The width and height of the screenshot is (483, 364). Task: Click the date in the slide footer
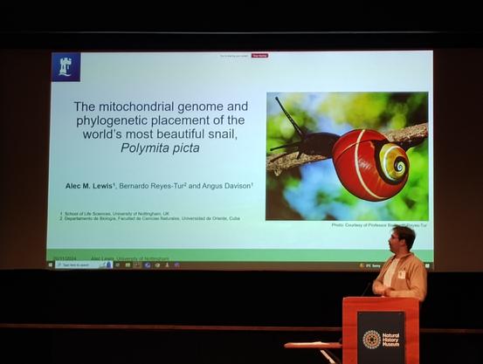tap(65, 258)
